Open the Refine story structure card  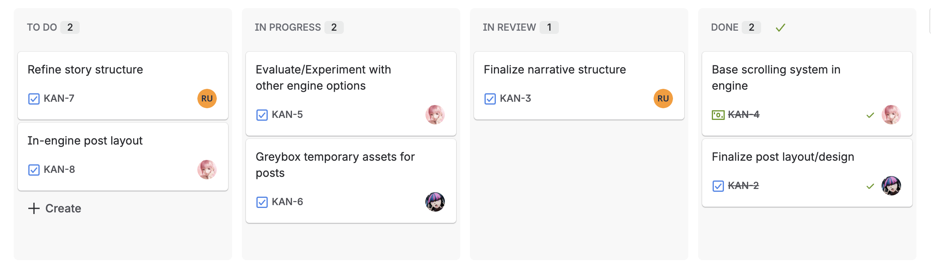click(123, 86)
